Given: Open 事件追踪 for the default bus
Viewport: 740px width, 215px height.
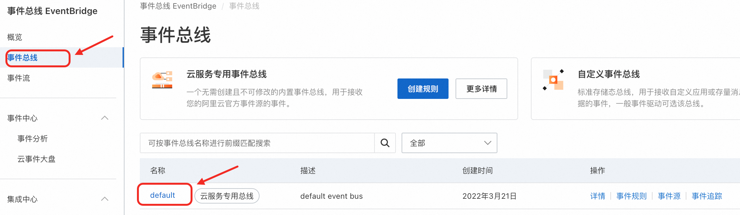Looking at the screenshot, I should [x=707, y=196].
